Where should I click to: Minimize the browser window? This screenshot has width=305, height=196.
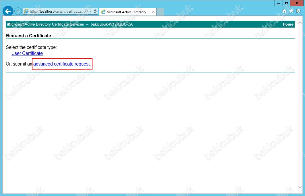click(x=279, y=3)
